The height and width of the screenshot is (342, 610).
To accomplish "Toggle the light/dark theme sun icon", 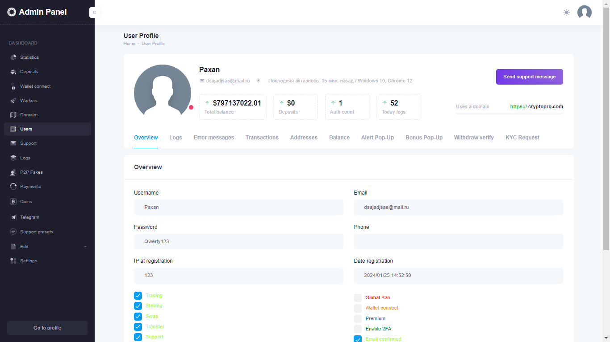I will (x=566, y=12).
